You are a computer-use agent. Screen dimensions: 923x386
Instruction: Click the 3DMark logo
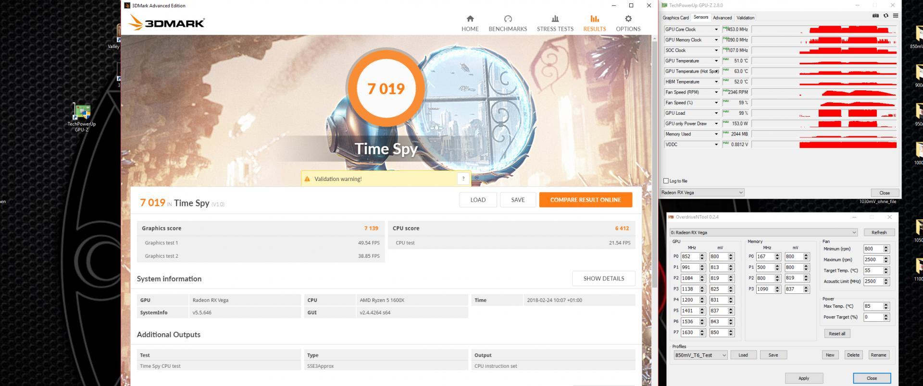[x=167, y=22]
